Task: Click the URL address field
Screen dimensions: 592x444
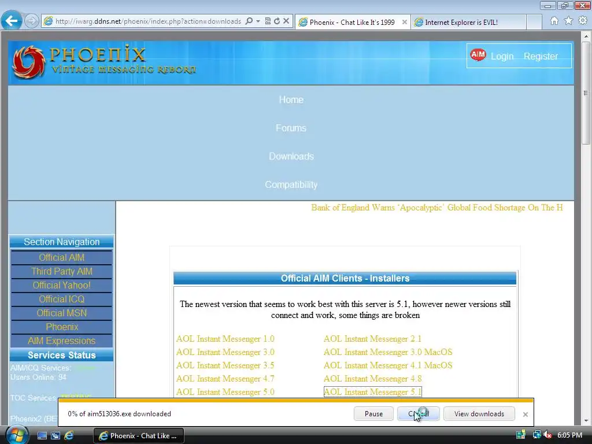Action: pyautogui.click(x=148, y=21)
